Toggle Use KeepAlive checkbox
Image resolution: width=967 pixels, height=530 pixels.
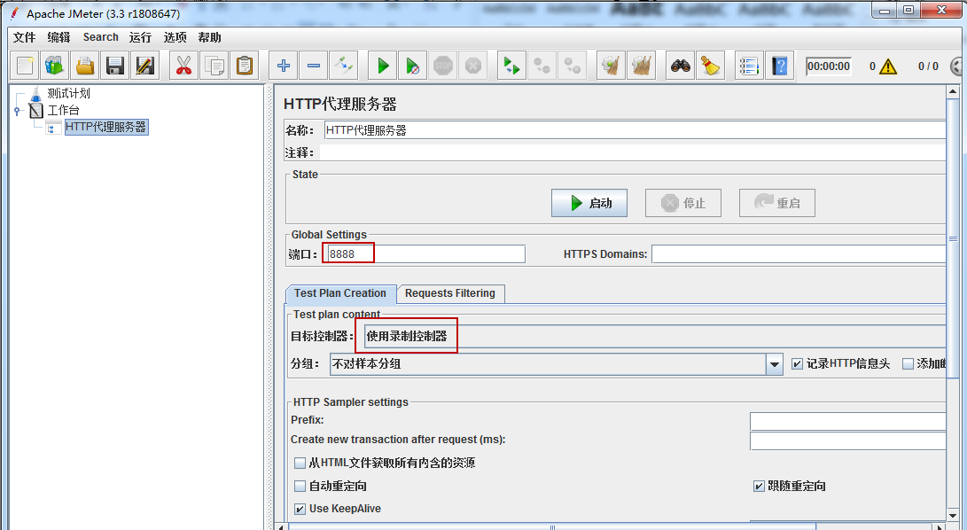click(x=300, y=509)
